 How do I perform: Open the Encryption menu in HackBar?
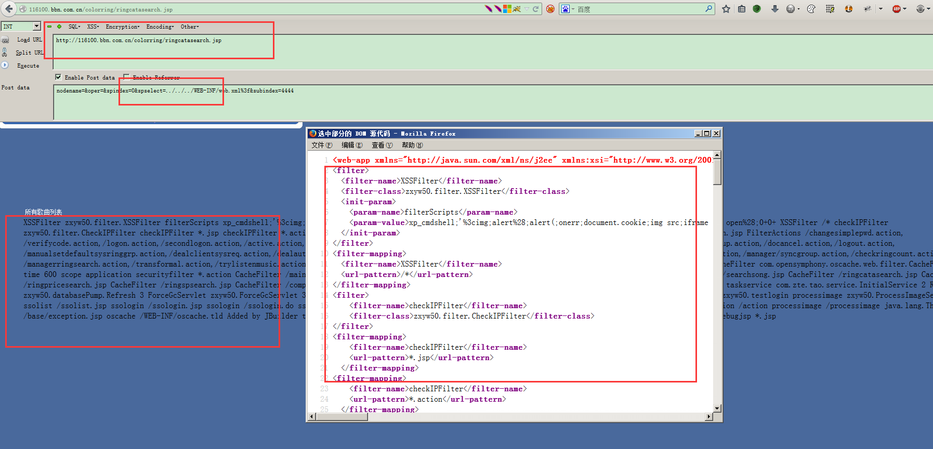(123, 27)
